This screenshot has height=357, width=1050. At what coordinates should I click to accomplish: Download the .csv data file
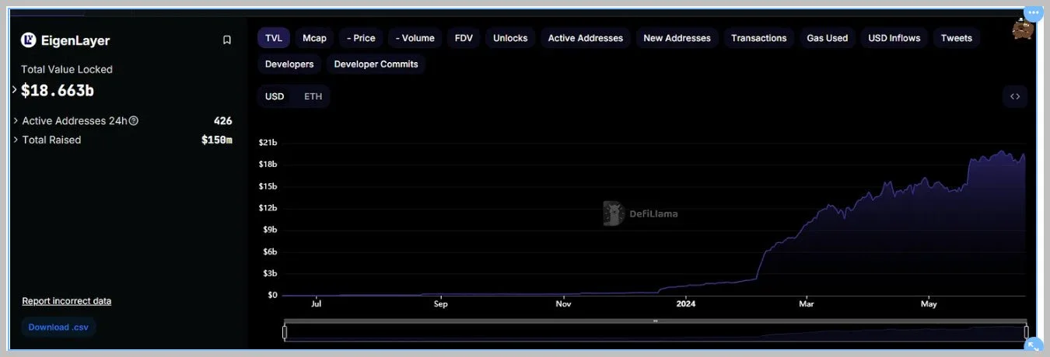click(58, 328)
